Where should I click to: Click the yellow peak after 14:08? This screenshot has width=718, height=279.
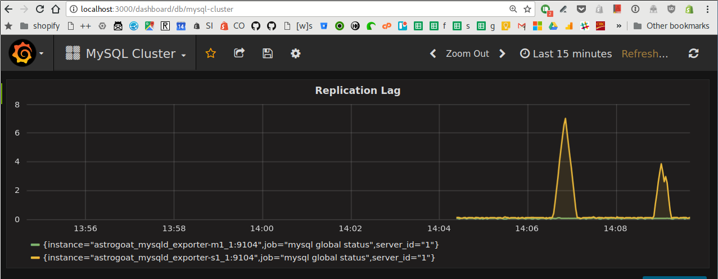tap(661, 164)
